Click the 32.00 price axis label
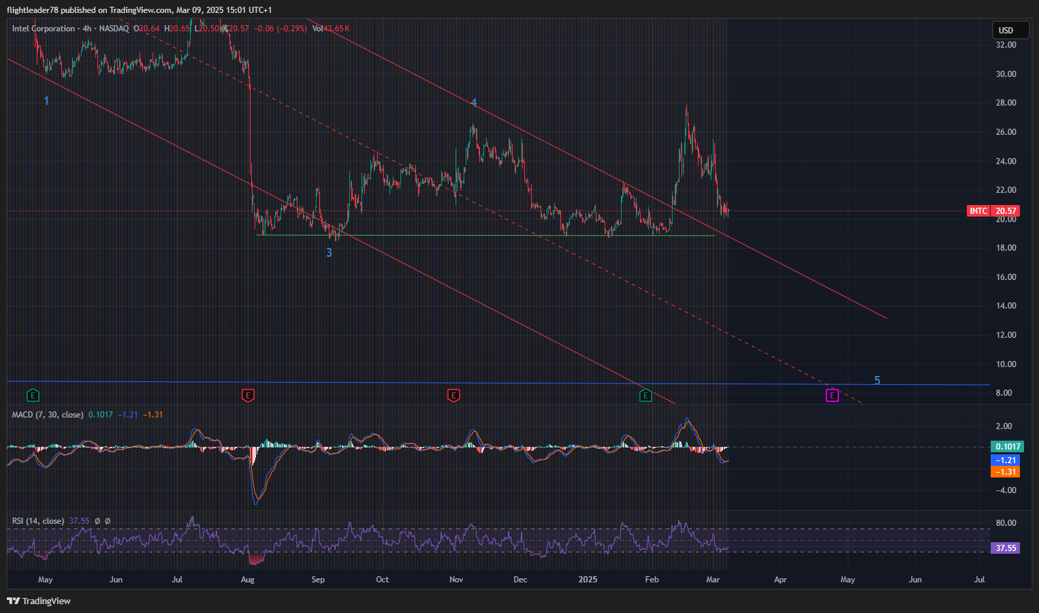Screen dimensions: 1039x613 pos(1006,45)
